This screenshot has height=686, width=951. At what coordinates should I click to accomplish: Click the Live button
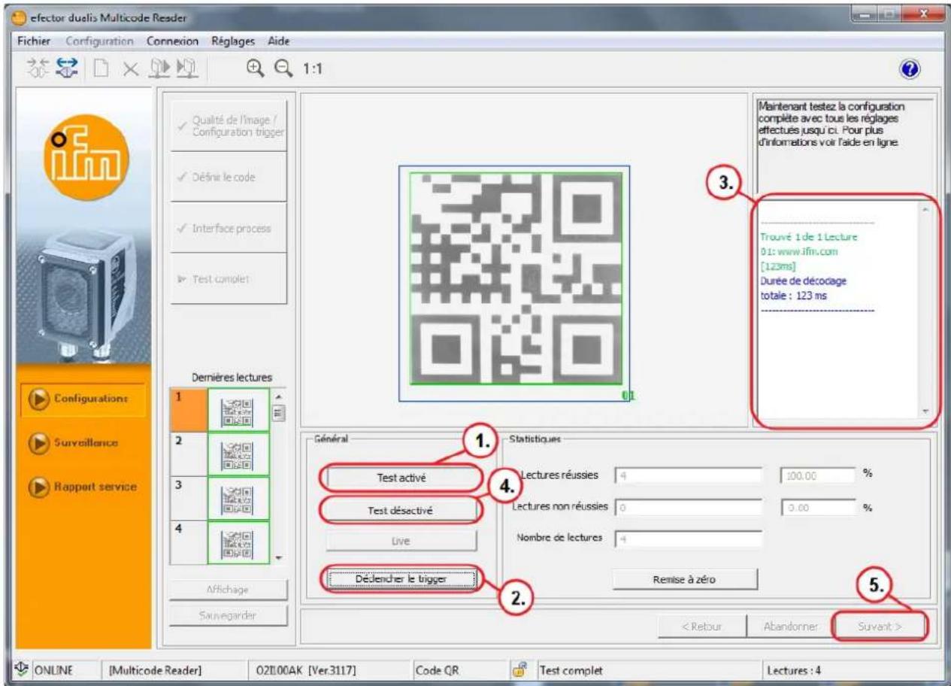[401, 540]
